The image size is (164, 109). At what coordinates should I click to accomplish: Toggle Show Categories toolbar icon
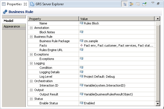point(125,4)
